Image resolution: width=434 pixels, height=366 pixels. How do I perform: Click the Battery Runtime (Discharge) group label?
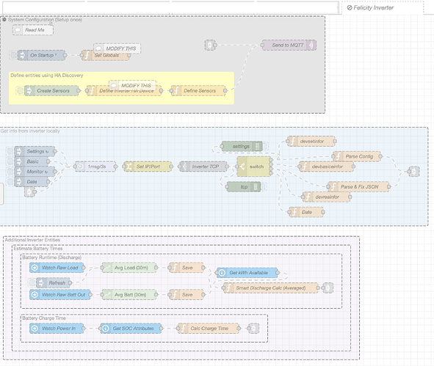pos(52,257)
